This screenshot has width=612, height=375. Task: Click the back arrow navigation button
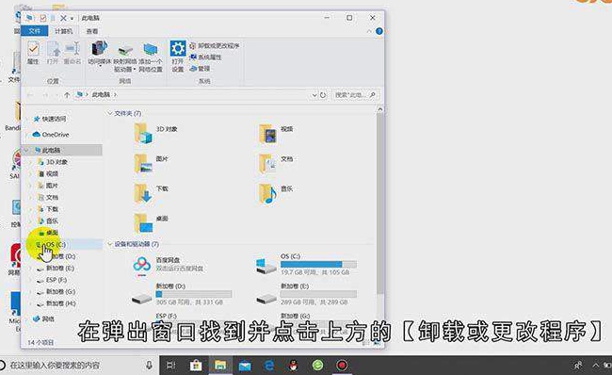pyautogui.click(x=30, y=95)
